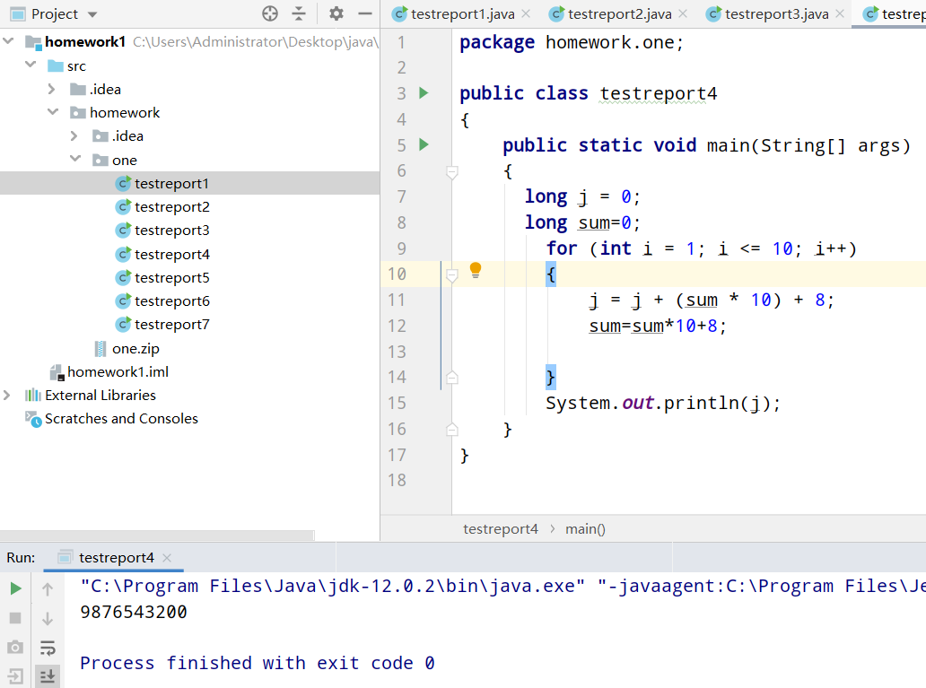The height and width of the screenshot is (688, 926).
Task: Click the Project panel title label
Action: 55,14
